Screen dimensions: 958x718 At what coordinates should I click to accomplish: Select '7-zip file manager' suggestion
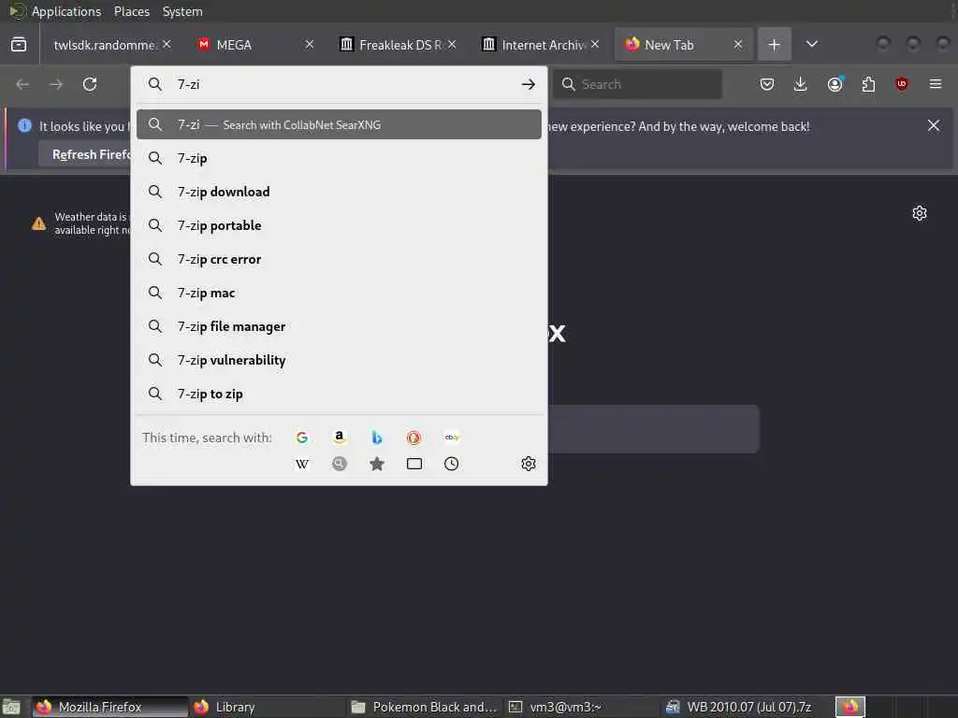(x=339, y=326)
